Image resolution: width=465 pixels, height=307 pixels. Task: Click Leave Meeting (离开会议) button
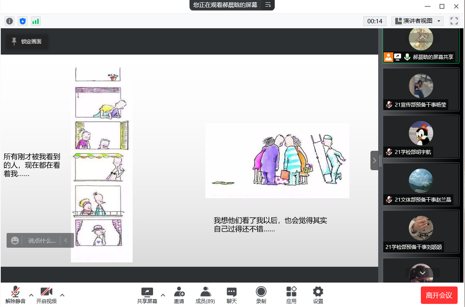[439, 295]
